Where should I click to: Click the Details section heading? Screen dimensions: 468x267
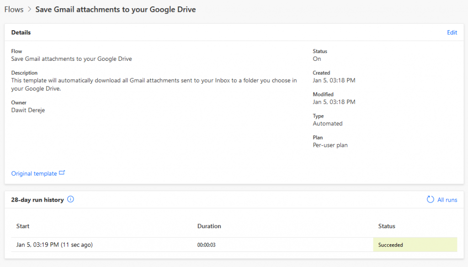tap(21, 32)
